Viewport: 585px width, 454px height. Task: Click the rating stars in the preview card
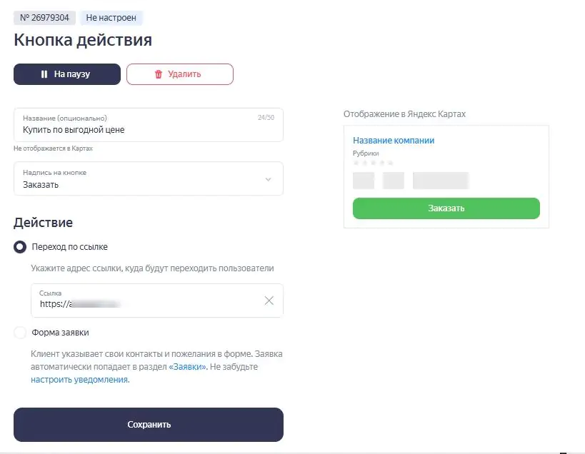pyautogui.click(x=373, y=163)
